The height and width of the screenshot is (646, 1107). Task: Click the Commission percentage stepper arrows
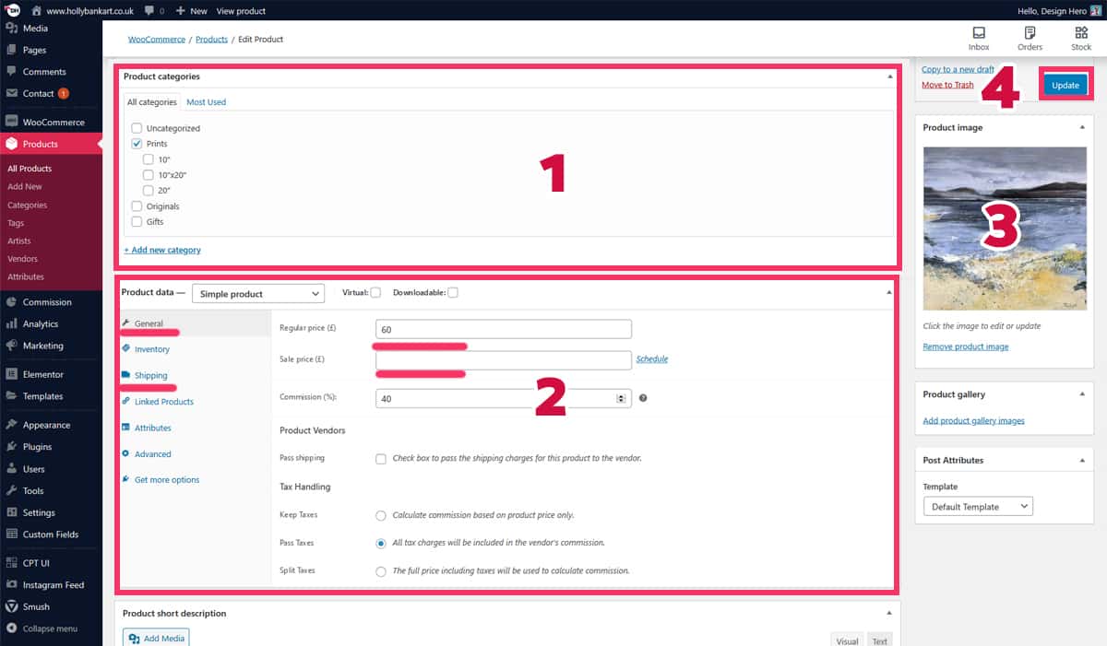coord(621,398)
